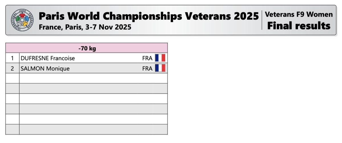Click the pink -70 kg header bar
Viewport: 342px width, 143px height.
128,48
